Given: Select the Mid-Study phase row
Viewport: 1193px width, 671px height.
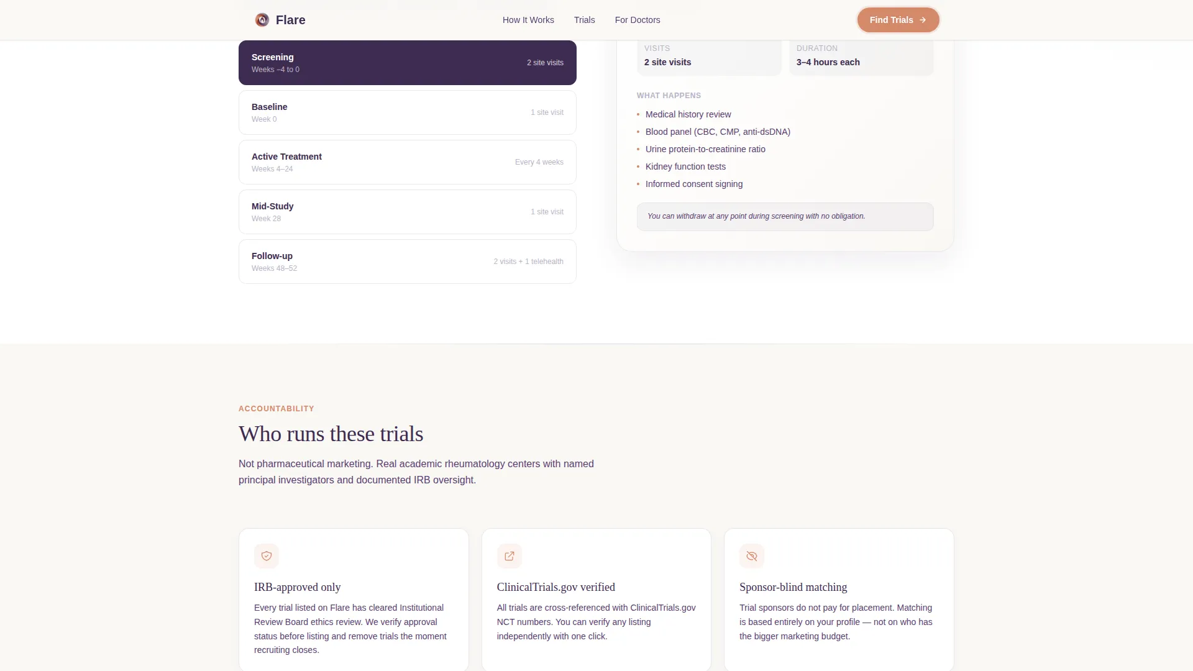Looking at the screenshot, I should pyautogui.click(x=408, y=212).
